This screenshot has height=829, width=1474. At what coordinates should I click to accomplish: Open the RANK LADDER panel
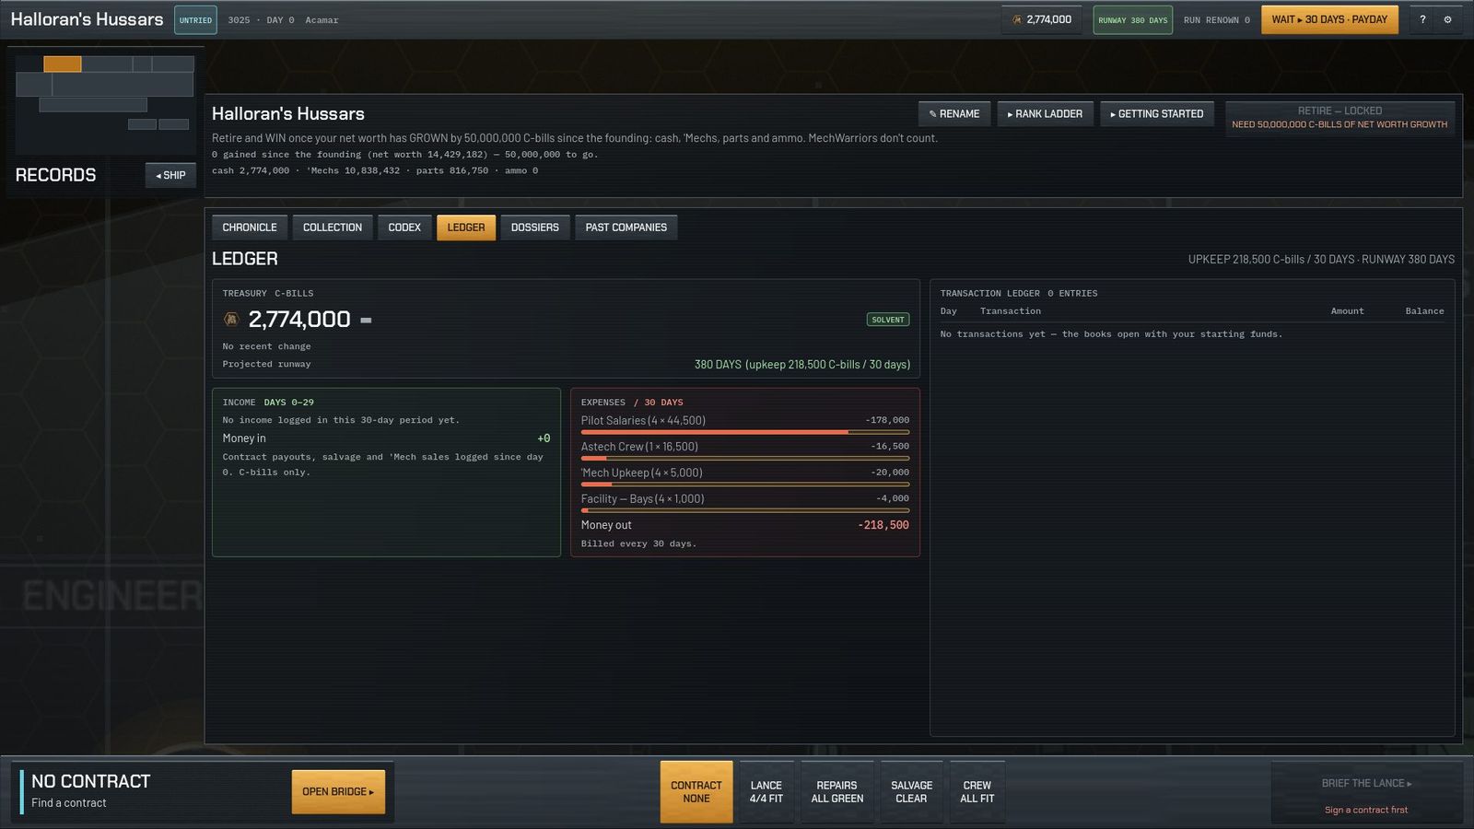1045,114
